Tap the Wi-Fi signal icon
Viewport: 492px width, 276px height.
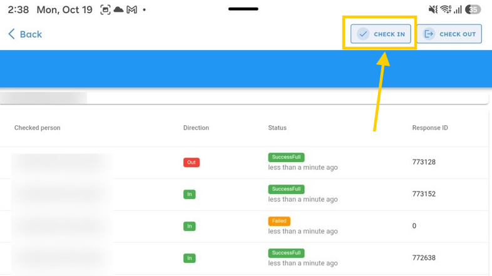(446, 10)
